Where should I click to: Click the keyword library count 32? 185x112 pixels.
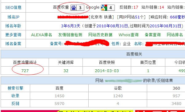pyautogui.click(x=66, y=71)
